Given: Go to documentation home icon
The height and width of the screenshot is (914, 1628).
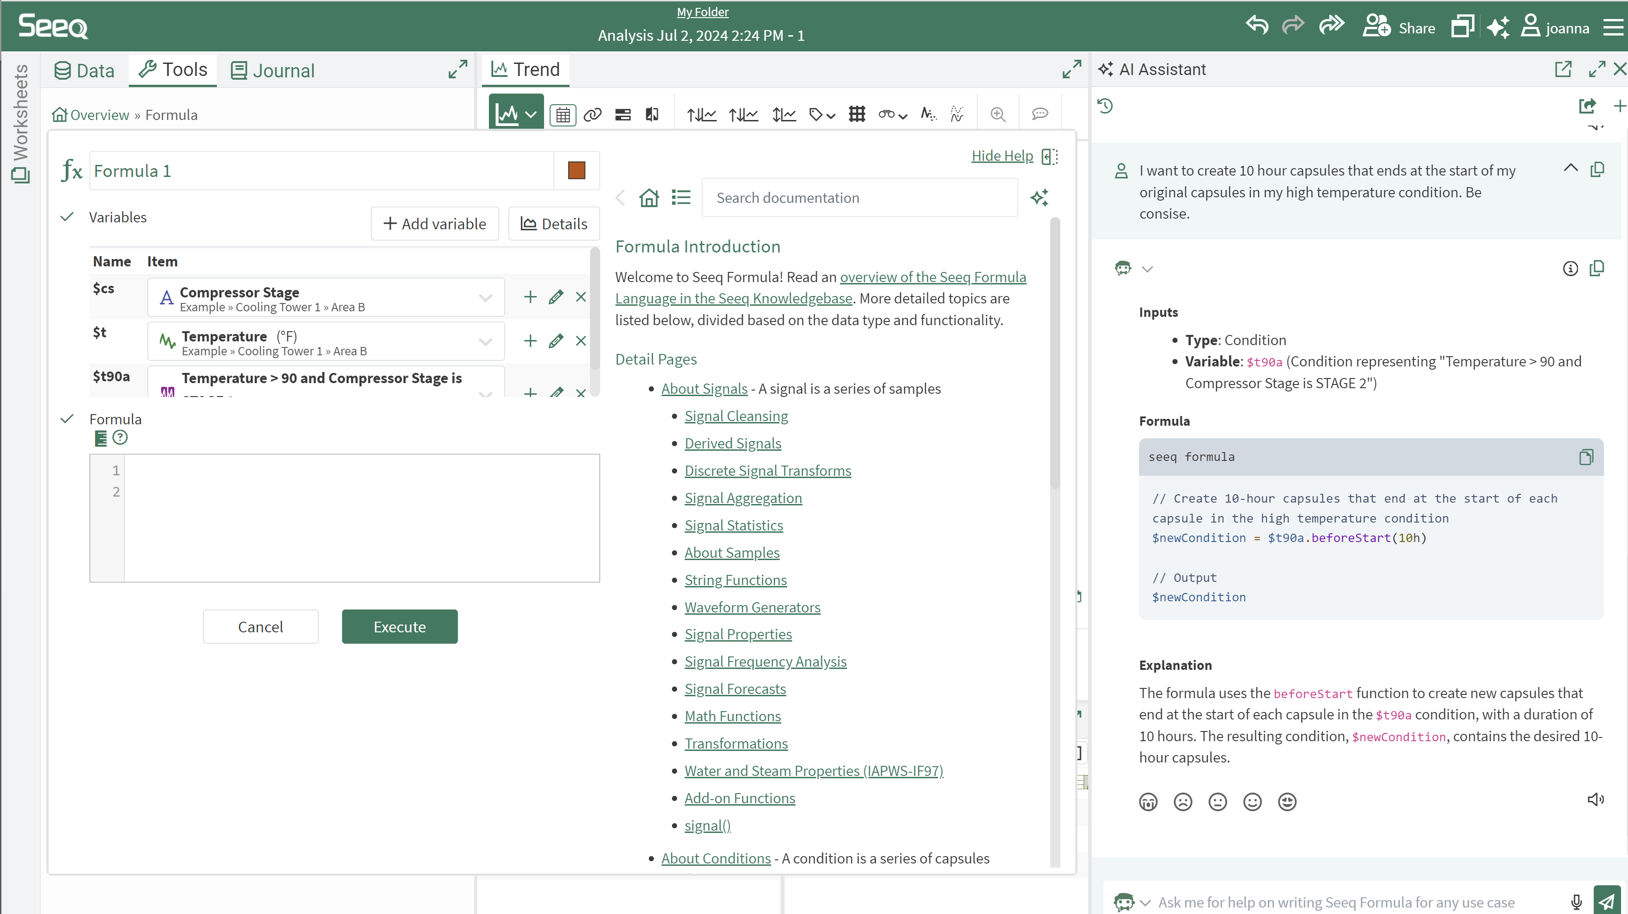Looking at the screenshot, I should coord(649,198).
